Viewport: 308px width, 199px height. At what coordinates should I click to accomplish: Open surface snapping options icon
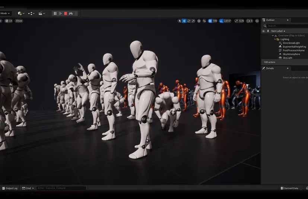[x=204, y=21]
